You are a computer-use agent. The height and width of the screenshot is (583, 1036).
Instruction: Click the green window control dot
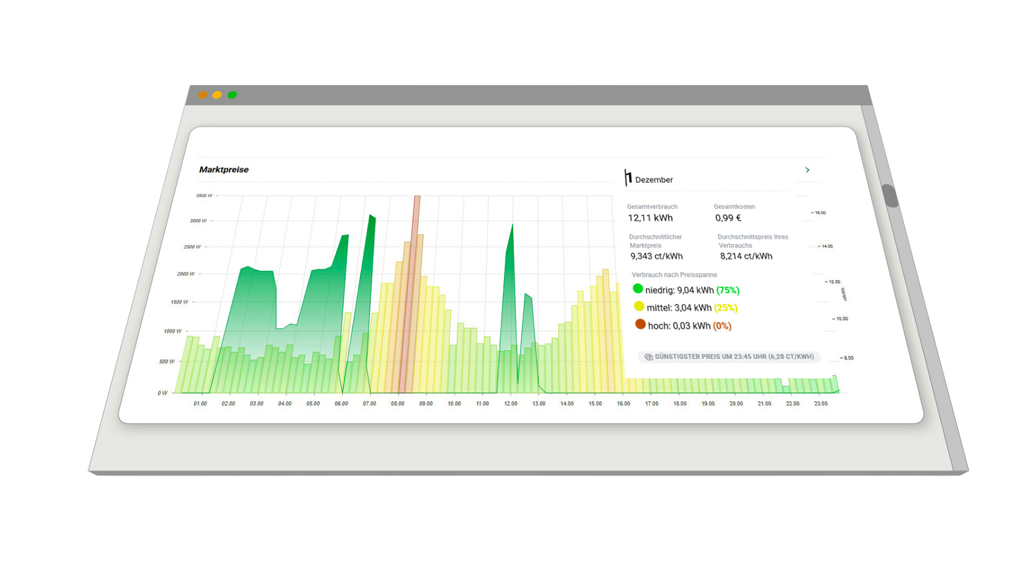[x=232, y=95]
